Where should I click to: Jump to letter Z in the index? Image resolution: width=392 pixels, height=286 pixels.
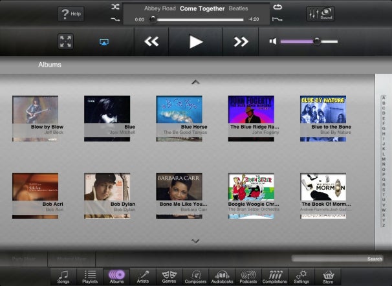384,225
